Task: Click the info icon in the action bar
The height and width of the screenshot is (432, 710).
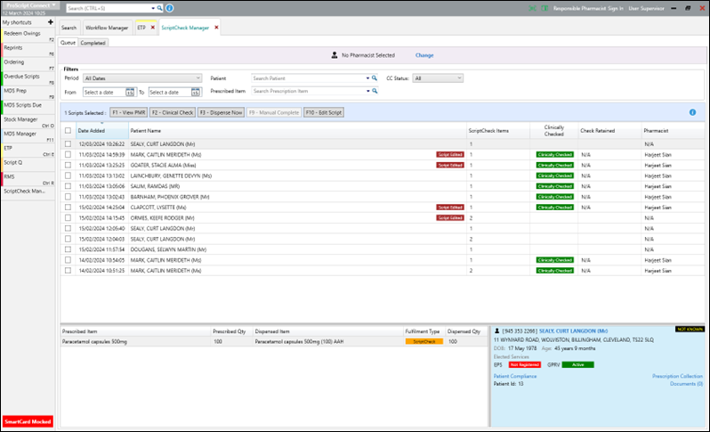Action: [x=692, y=112]
